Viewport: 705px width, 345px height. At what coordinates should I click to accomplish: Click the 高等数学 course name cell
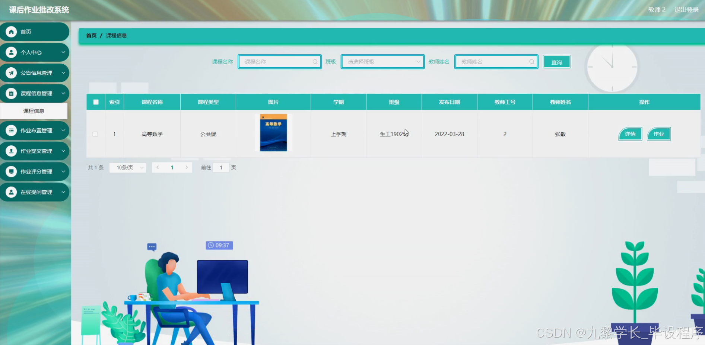pos(152,134)
